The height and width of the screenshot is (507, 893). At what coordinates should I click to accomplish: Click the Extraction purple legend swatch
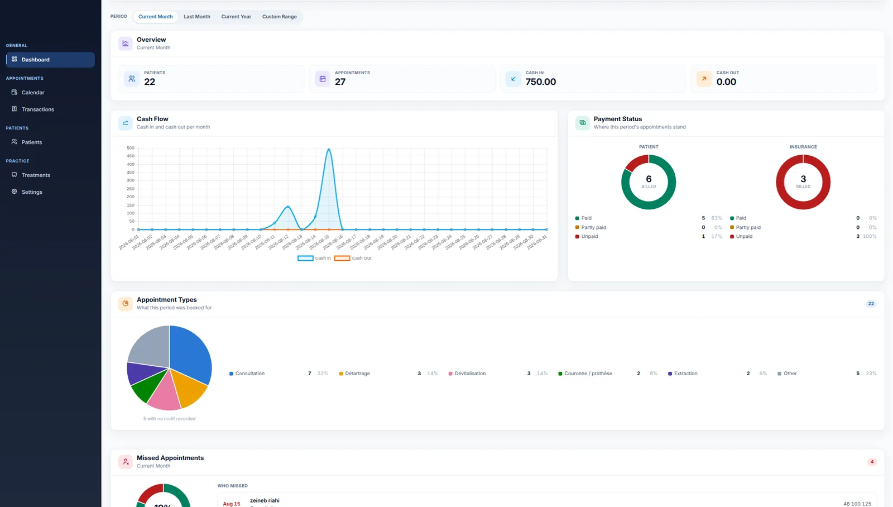tap(670, 374)
